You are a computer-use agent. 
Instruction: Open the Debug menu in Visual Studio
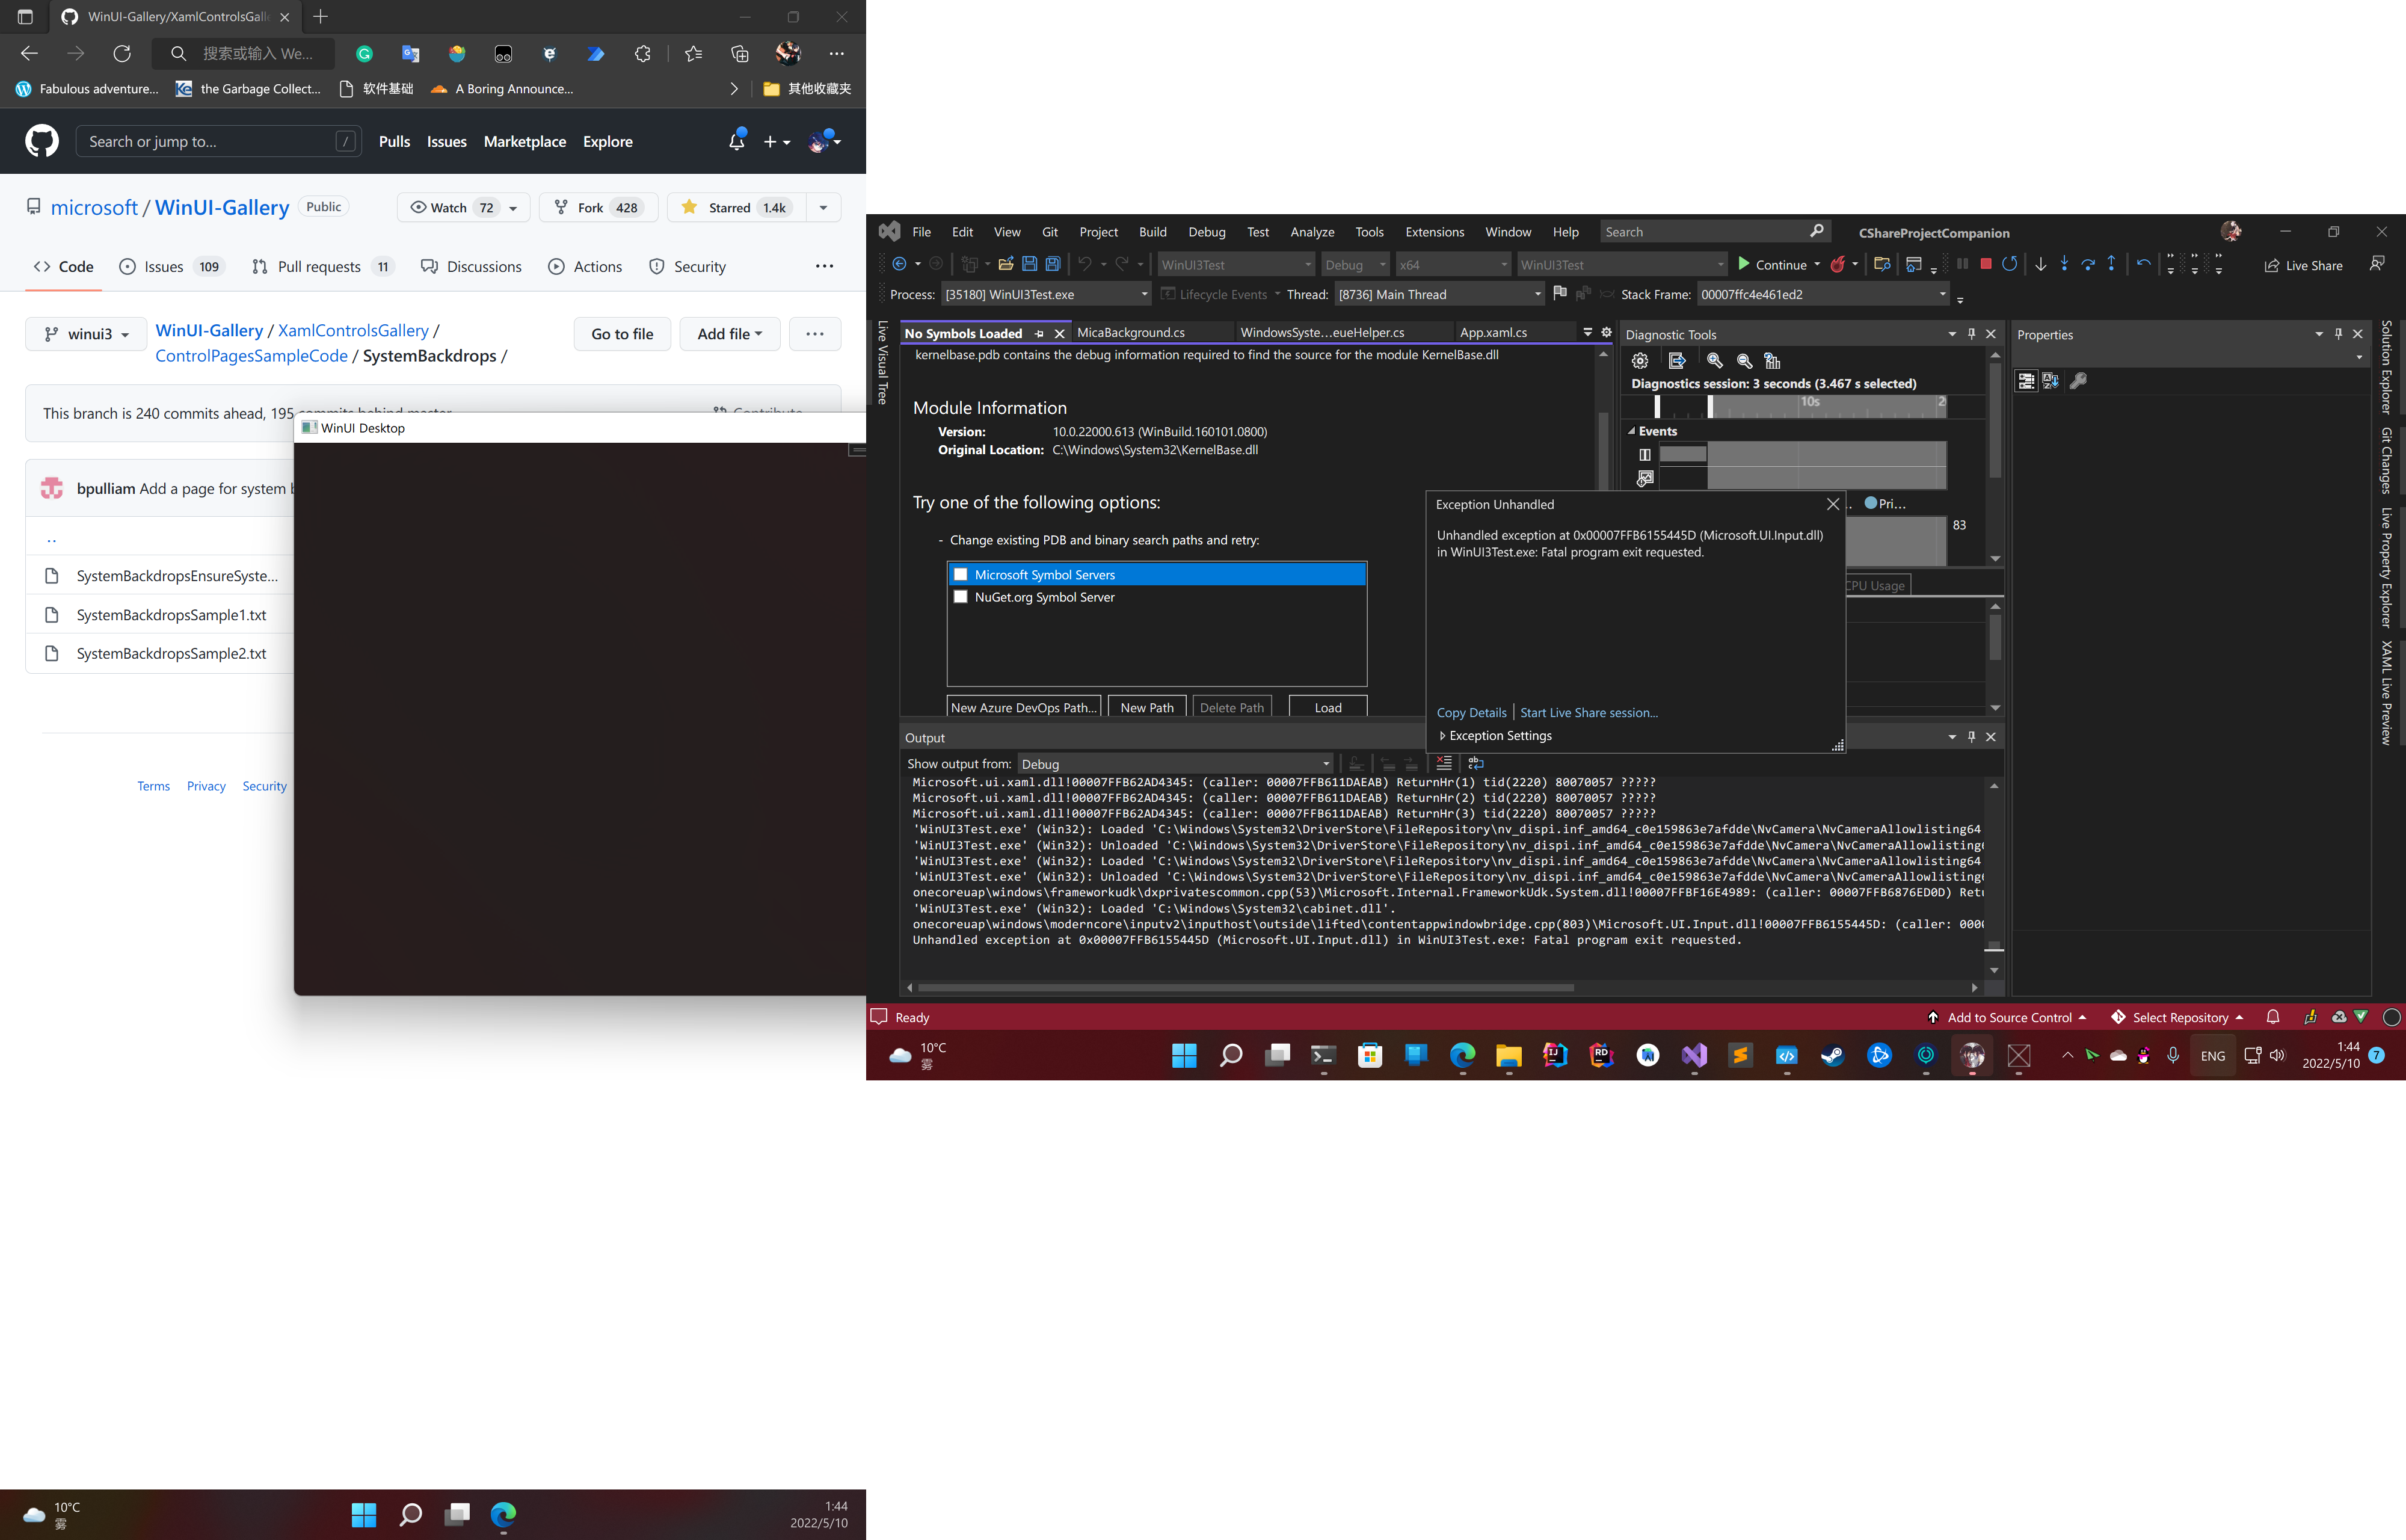(x=1207, y=232)
